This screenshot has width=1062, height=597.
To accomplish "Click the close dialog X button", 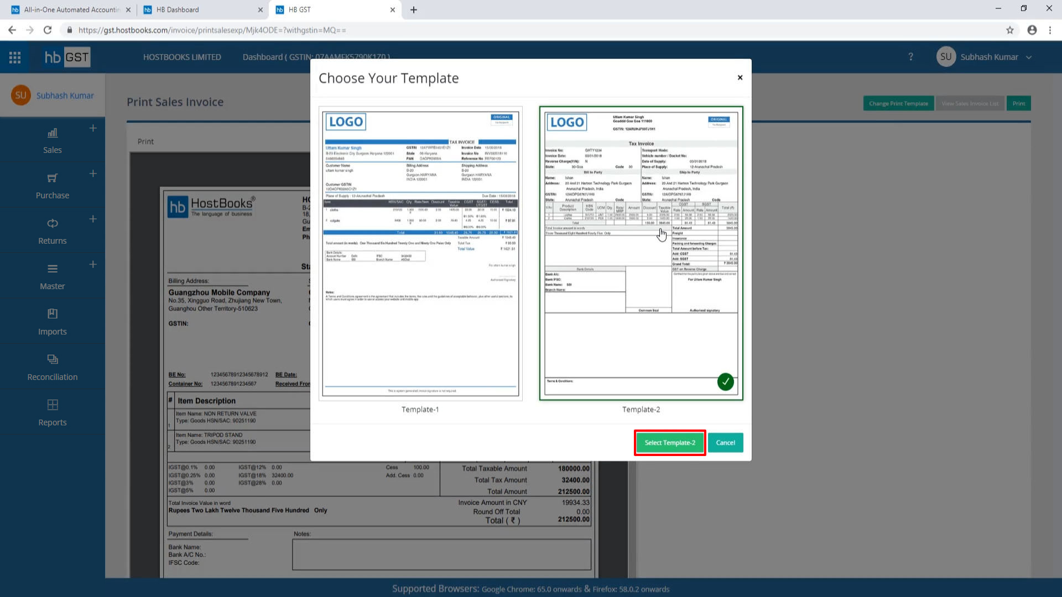I will (x=740, y=77).
